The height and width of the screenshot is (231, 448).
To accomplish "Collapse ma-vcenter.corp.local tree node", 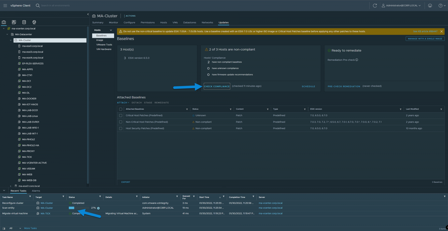I will (x=4, y=29).
